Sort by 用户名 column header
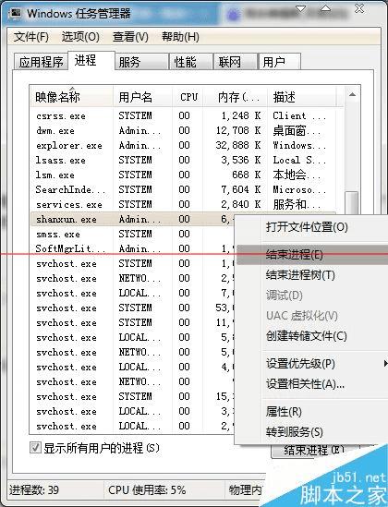This screenshot has width=388, height=507. tap(142, 96)
